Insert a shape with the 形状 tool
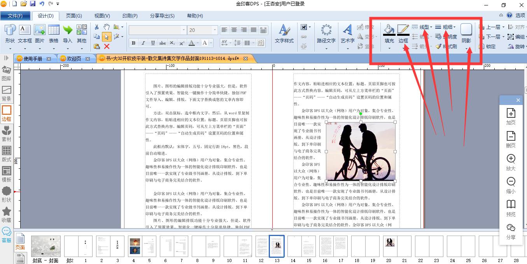Viewport: 527px width, 264px height. 10,33
